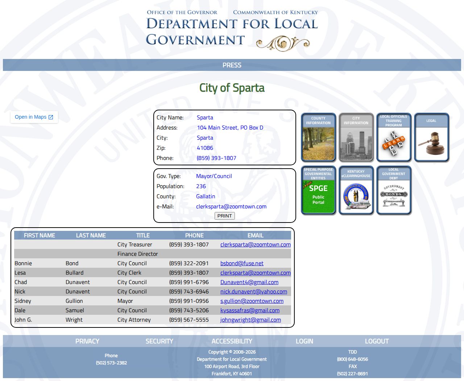Open the Local Government Debt tile
This screenshot has height=381, width=464.
[394, 190]
